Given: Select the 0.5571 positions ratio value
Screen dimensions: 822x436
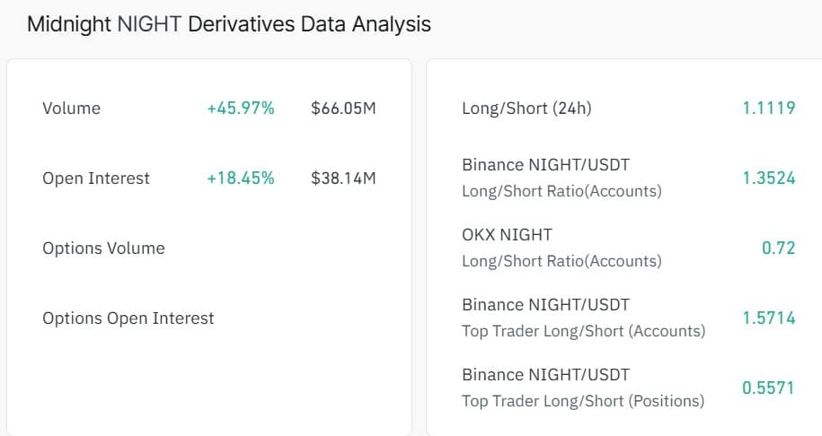Looking at the screenshot, I should coord(768,388).
